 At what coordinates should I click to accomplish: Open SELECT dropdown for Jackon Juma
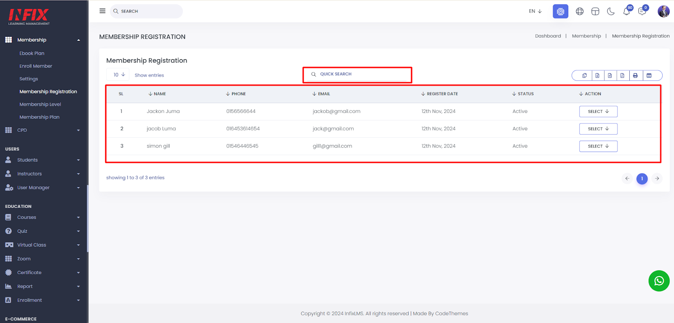coord(598,112)
